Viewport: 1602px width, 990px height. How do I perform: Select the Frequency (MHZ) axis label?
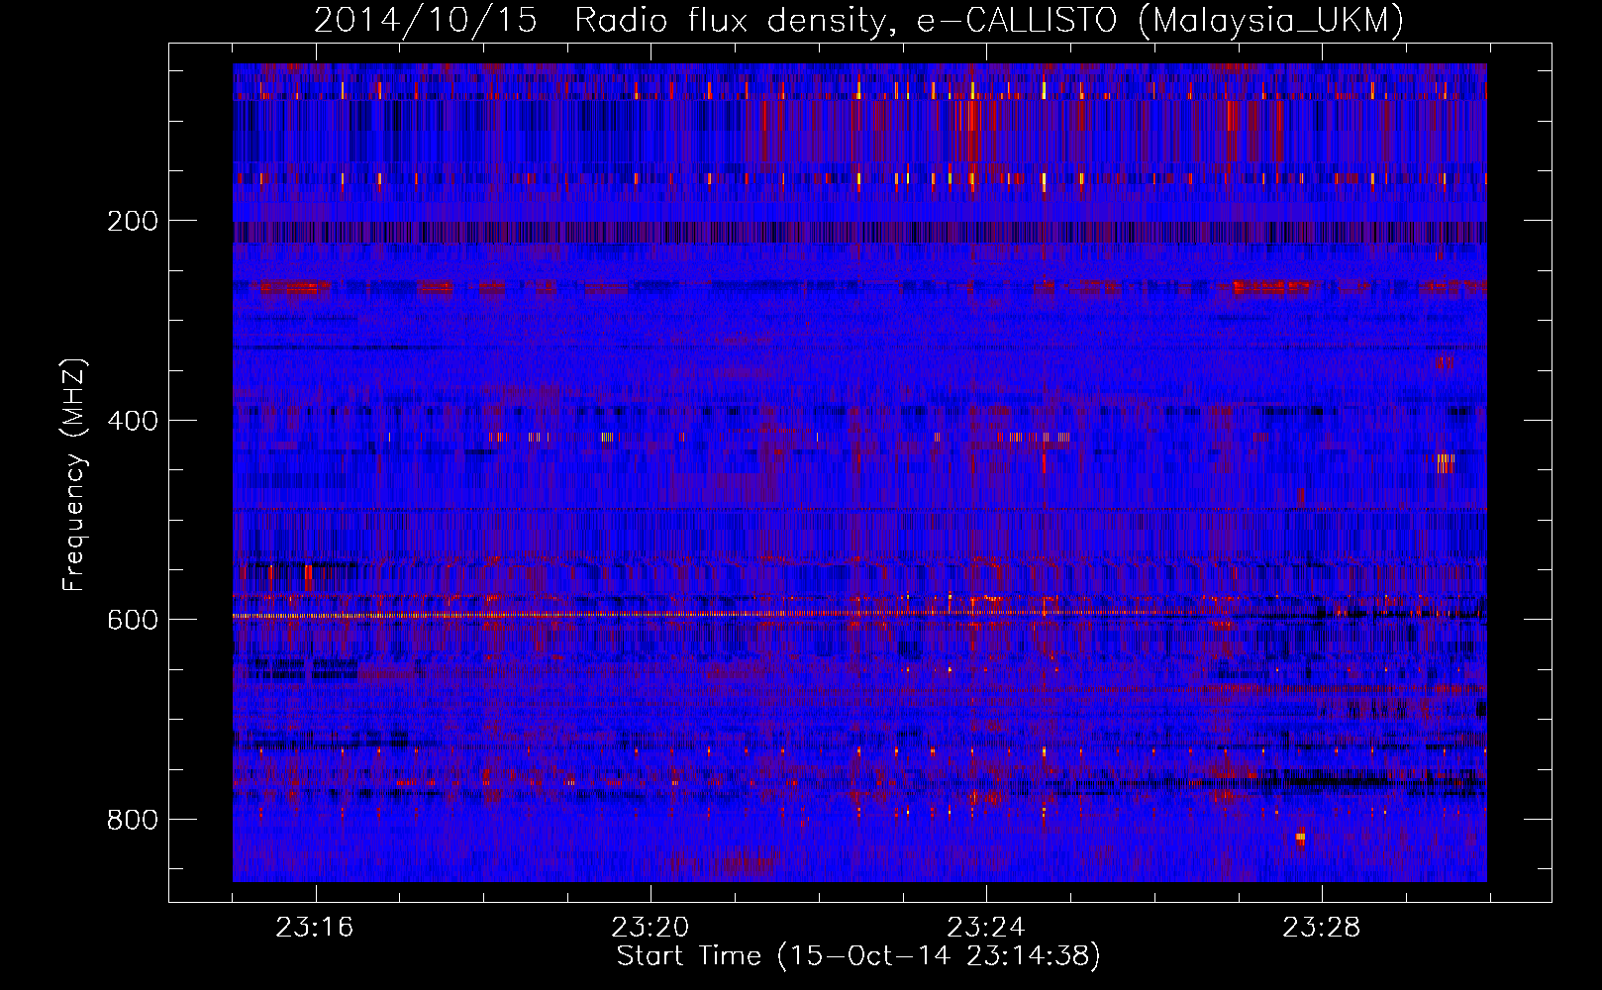[74, 474]
